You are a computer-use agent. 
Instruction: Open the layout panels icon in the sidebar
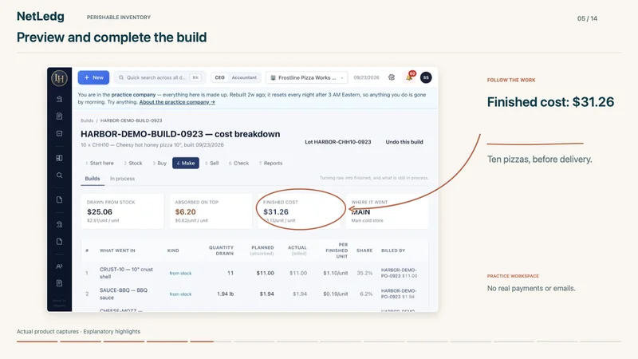59,158
